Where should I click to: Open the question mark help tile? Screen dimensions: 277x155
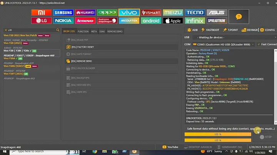click(x=239, y=16)
